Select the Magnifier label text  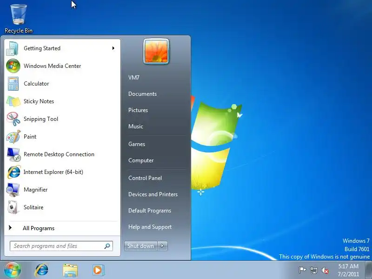click(36, 190)
